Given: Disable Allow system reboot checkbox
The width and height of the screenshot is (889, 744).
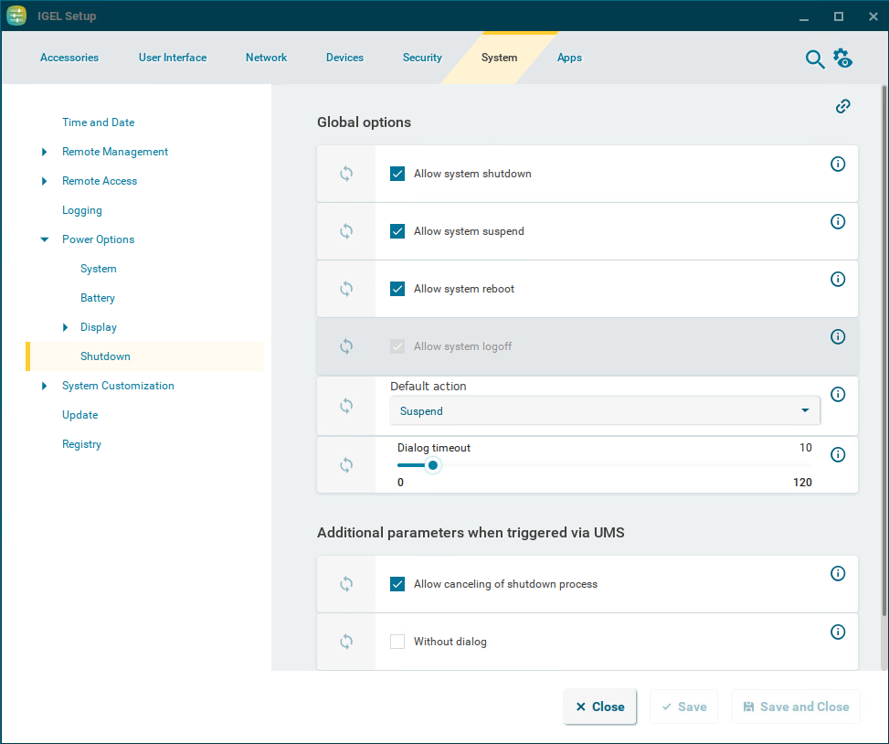Looking at the screenshot, I should 397,289.
